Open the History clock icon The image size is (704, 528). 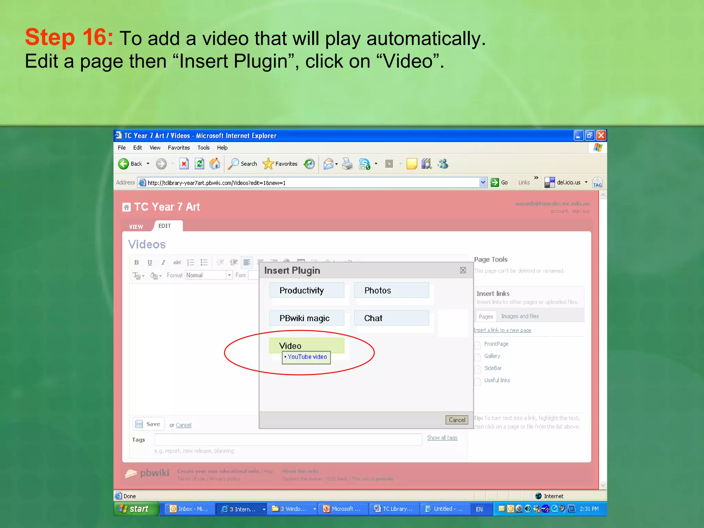[x=309, y=164]
